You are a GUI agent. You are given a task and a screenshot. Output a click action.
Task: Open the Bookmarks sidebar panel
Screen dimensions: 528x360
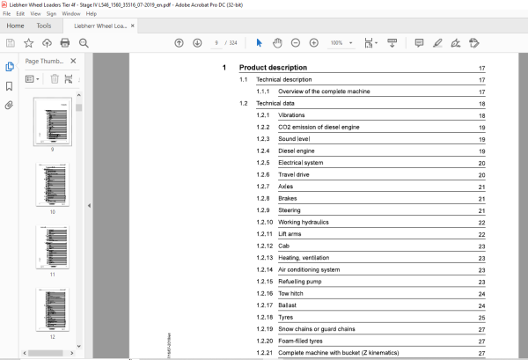click(x=10, y=86)
